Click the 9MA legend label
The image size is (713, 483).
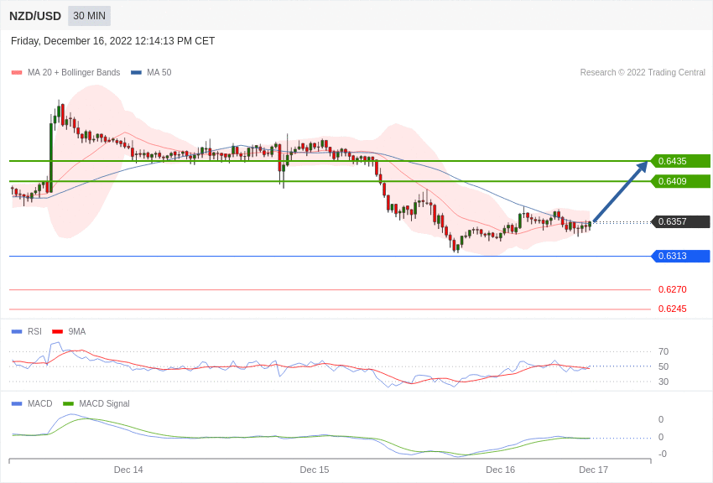coord(77,332)
